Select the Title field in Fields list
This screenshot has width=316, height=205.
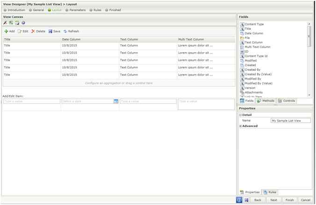click(246, 29)
